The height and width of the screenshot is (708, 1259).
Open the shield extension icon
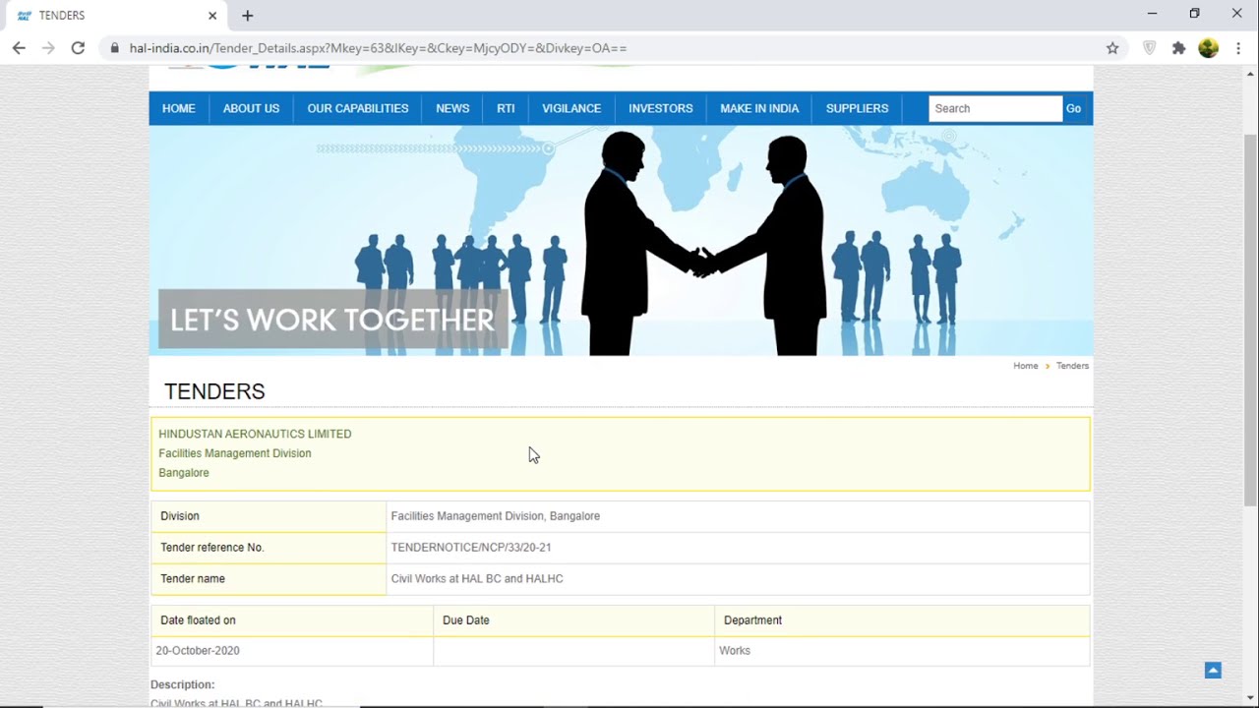pos(1149,48)
